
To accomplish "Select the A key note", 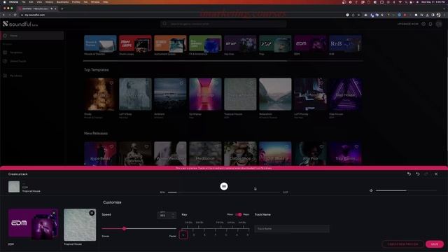I will 237,235.
